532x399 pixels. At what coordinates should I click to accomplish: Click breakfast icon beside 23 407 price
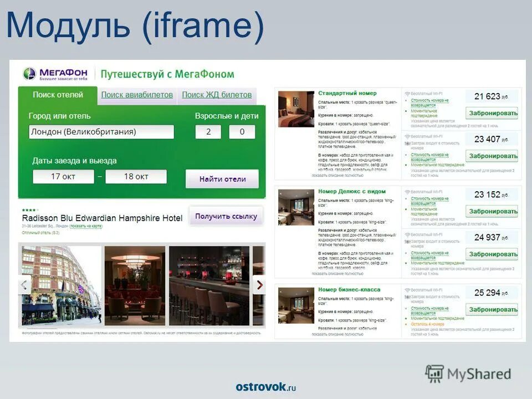[x=407, y=144]
